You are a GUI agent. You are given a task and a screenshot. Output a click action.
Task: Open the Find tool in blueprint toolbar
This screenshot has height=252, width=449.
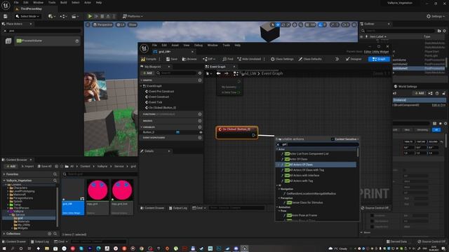(x=228, y=59)
